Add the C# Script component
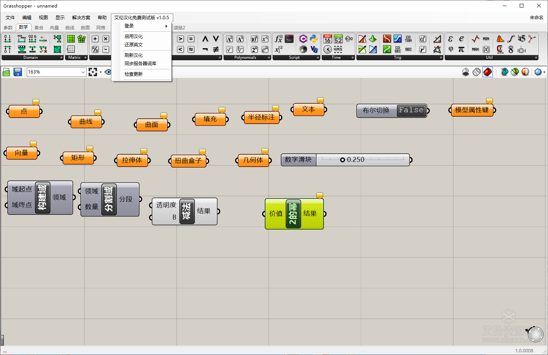The width and height of the screenshot is (548, 355). pos(303,39)
